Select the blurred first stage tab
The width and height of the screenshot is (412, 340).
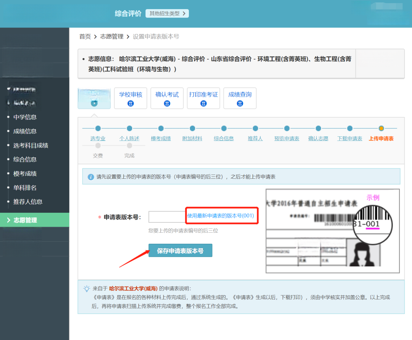coord(94,98)
